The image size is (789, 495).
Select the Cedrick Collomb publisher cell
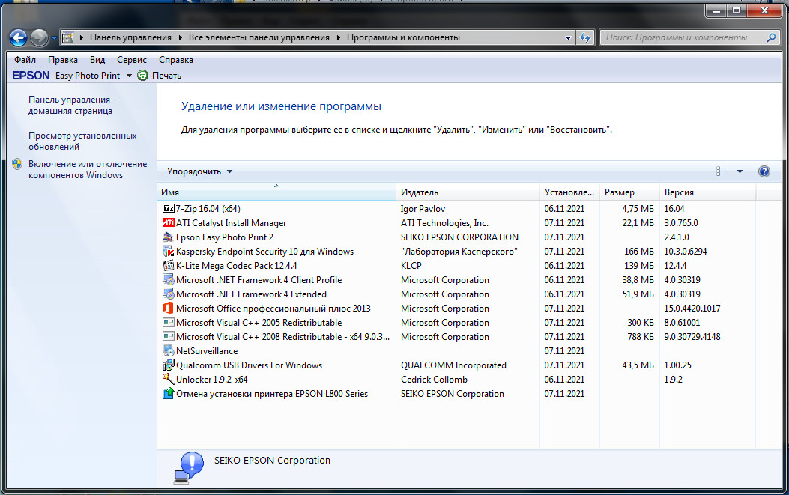434,379
